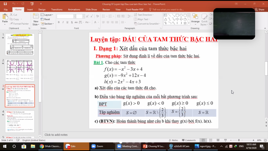Save the presentation with the Save icon
268x151 pixels.
click(5, 4)
